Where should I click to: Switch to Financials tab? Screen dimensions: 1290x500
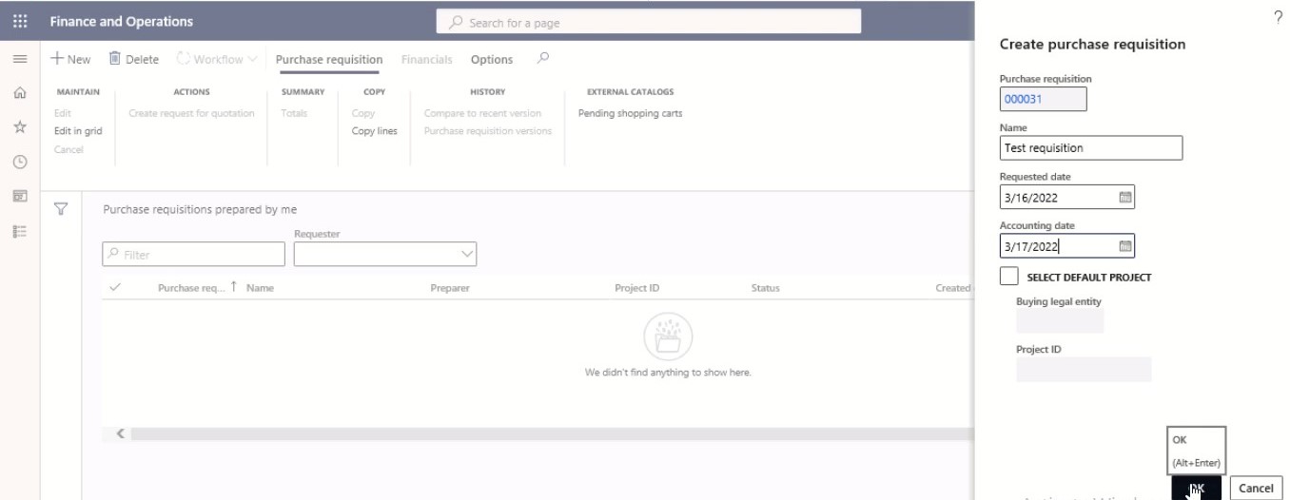(x=426, y=59)
